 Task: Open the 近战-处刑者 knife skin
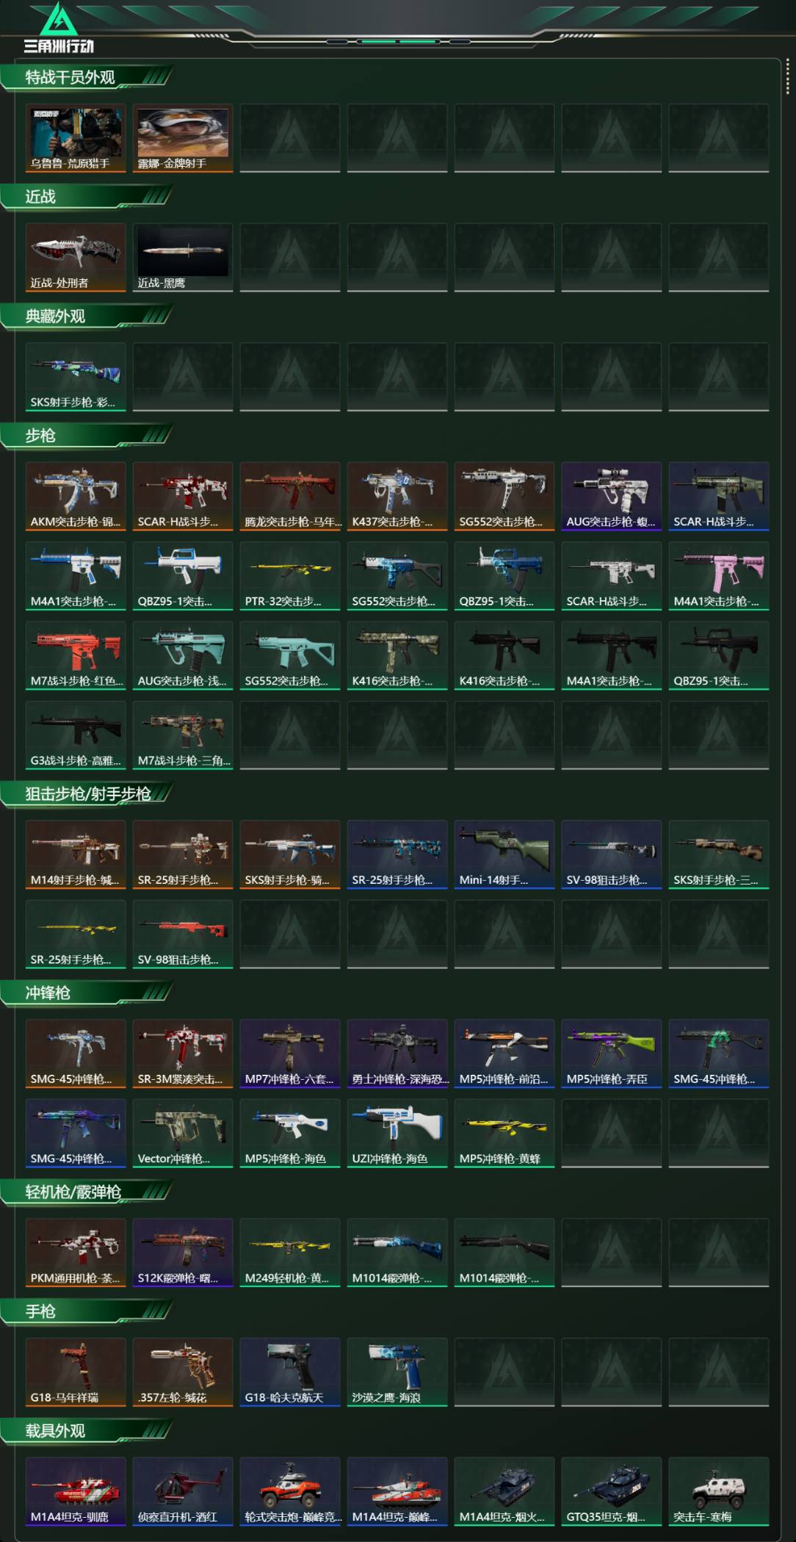coord(76,258)
